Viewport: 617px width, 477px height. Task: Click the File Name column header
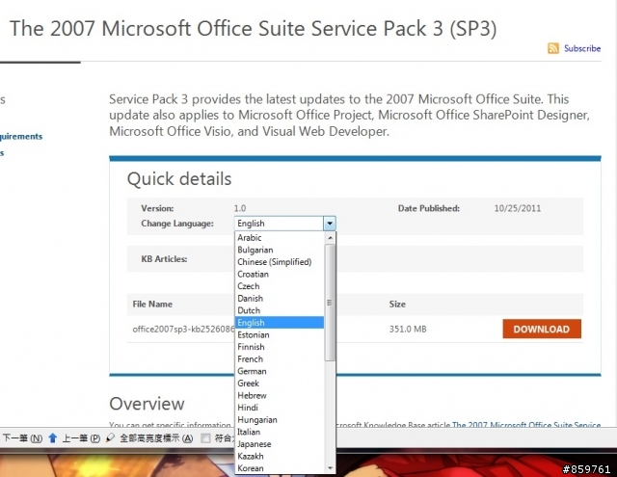point(152,304)
